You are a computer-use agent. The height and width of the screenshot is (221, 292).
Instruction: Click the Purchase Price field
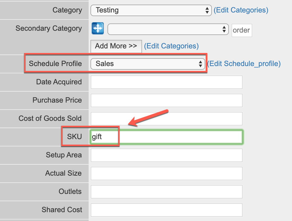(166, 100)
